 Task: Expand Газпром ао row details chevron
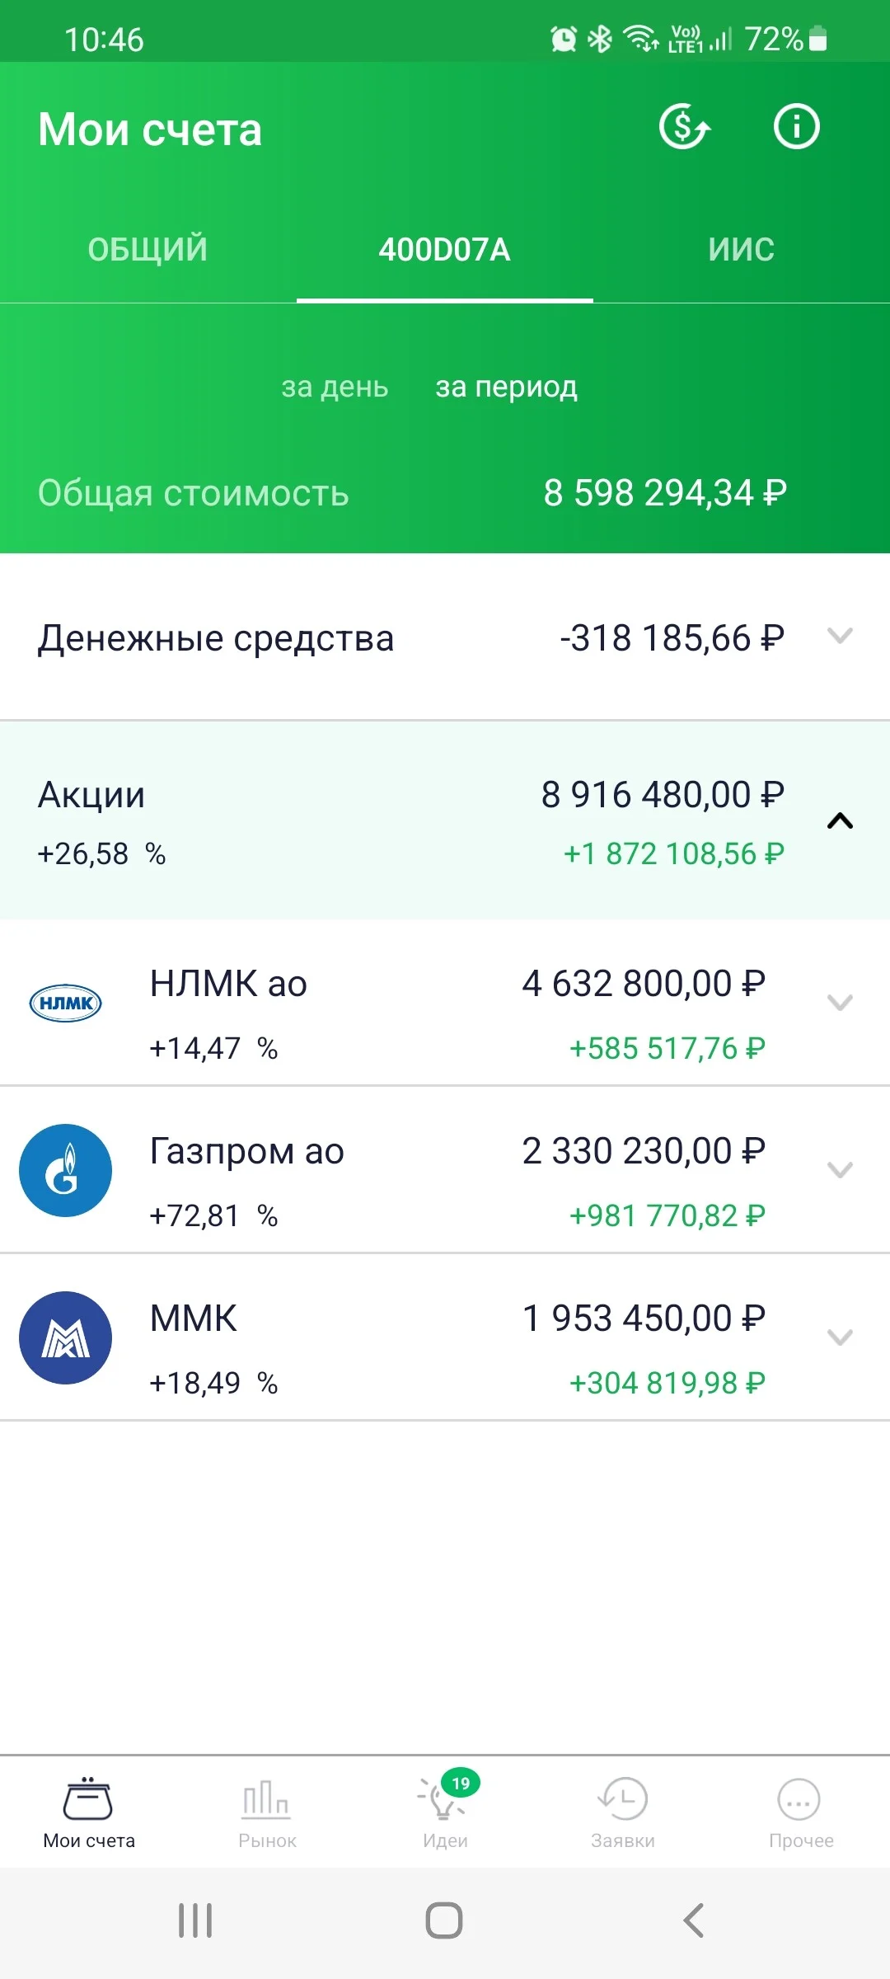[840, 1170]
